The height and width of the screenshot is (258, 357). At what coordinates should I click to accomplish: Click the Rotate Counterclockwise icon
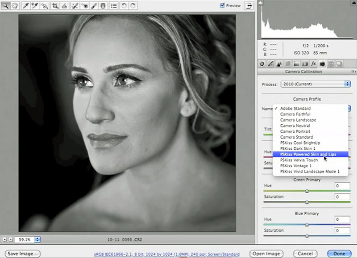(124, 6)
